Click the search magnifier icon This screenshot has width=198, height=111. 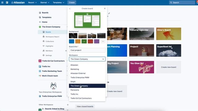pyautogui.click(x=171, y=2)
